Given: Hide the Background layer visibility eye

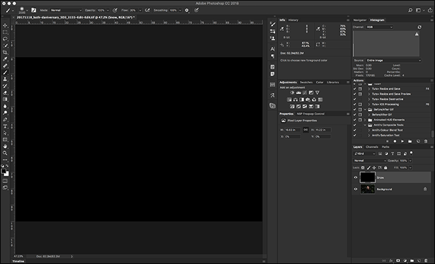Looking at the screenshot, I should [x=355, y=189].
